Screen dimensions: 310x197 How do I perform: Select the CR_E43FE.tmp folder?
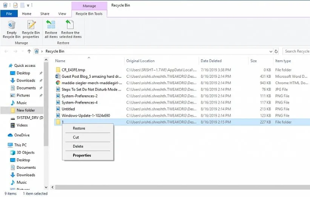[73, 70]
